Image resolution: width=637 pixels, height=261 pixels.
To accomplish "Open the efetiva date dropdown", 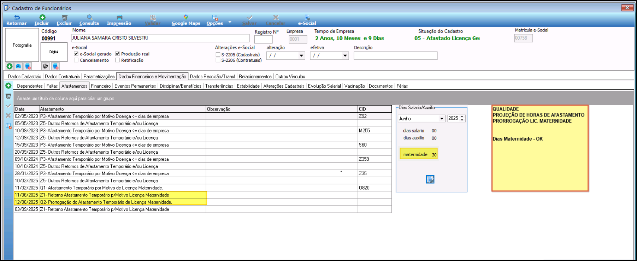I will pos(345,55).
